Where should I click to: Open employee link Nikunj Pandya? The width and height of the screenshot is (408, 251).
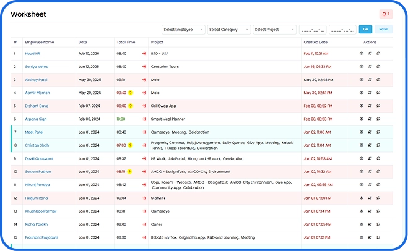(38, 185)
